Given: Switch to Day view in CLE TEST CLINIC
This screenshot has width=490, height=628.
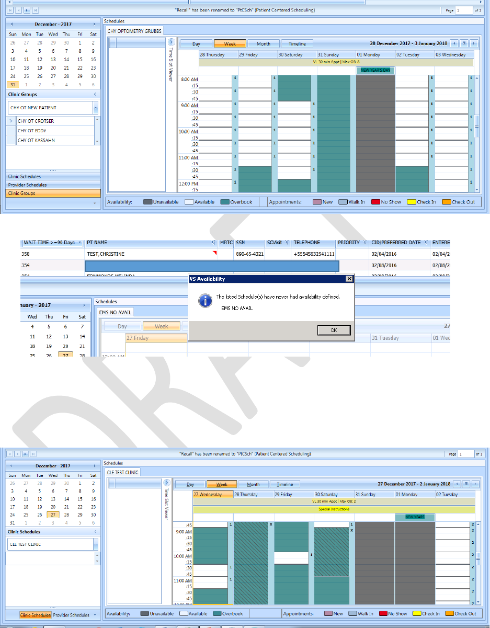Looking at the screenshot, I should click(x=190, y=484).
